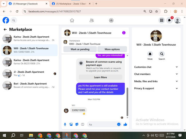Mute this conversation with bell icon
Screen dimensions: 186x139
click(x=150, y=54)
